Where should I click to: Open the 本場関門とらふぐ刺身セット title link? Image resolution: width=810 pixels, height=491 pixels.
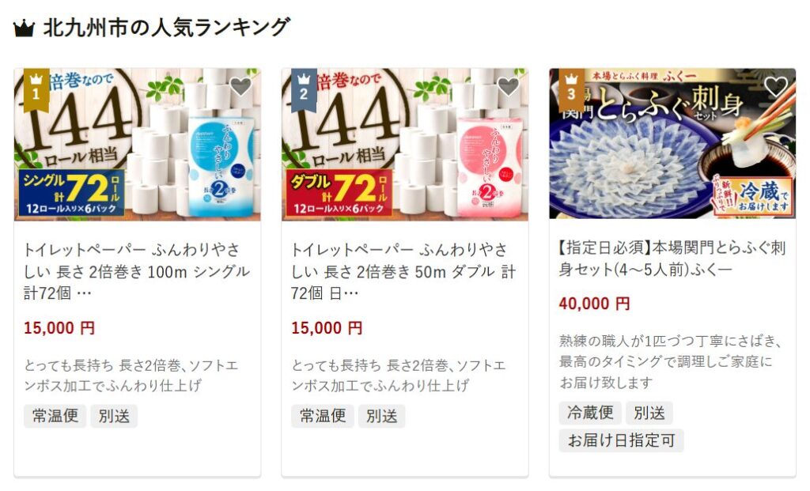pyautogui.click(x=672, y=259)
